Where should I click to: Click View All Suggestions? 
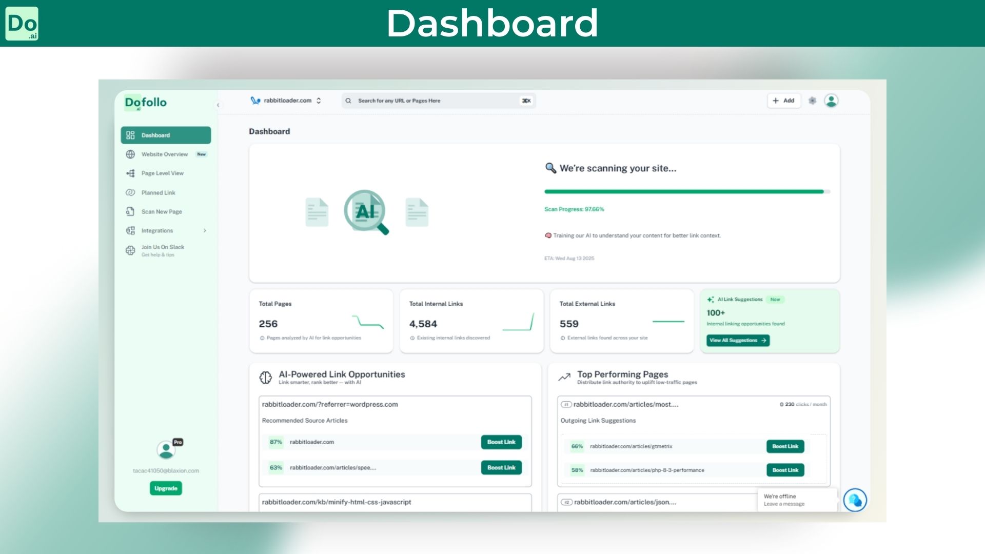pos(737,340)
